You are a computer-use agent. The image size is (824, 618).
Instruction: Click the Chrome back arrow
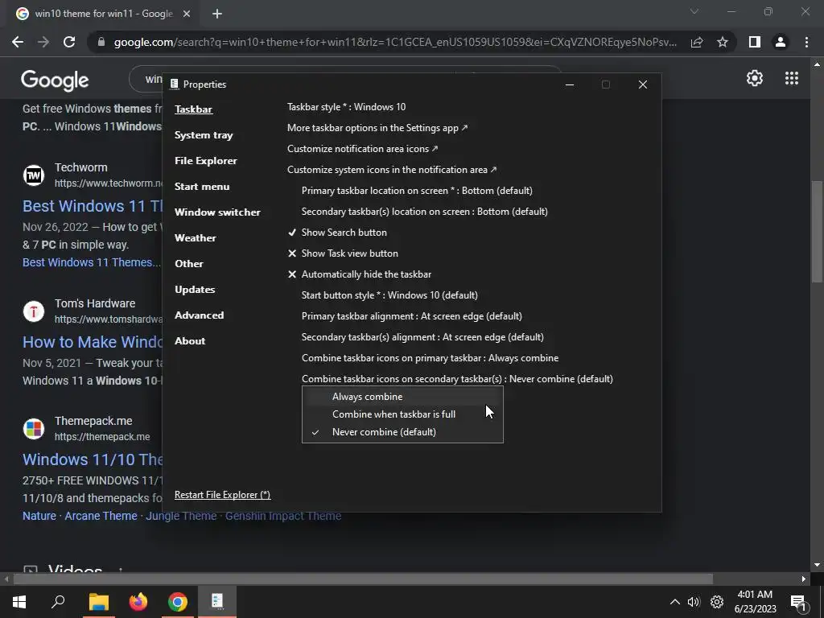(18, 42)
